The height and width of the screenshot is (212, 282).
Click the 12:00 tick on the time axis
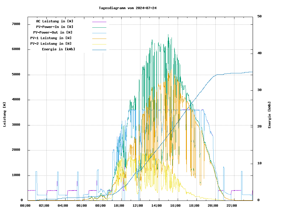[138, 206]
